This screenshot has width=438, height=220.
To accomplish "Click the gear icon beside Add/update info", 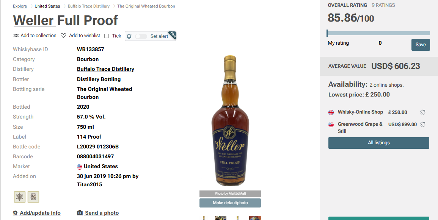I will 16,213.
